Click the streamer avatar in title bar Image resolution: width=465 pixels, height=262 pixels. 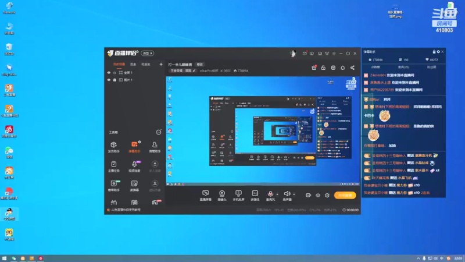(x=293, y=54)
